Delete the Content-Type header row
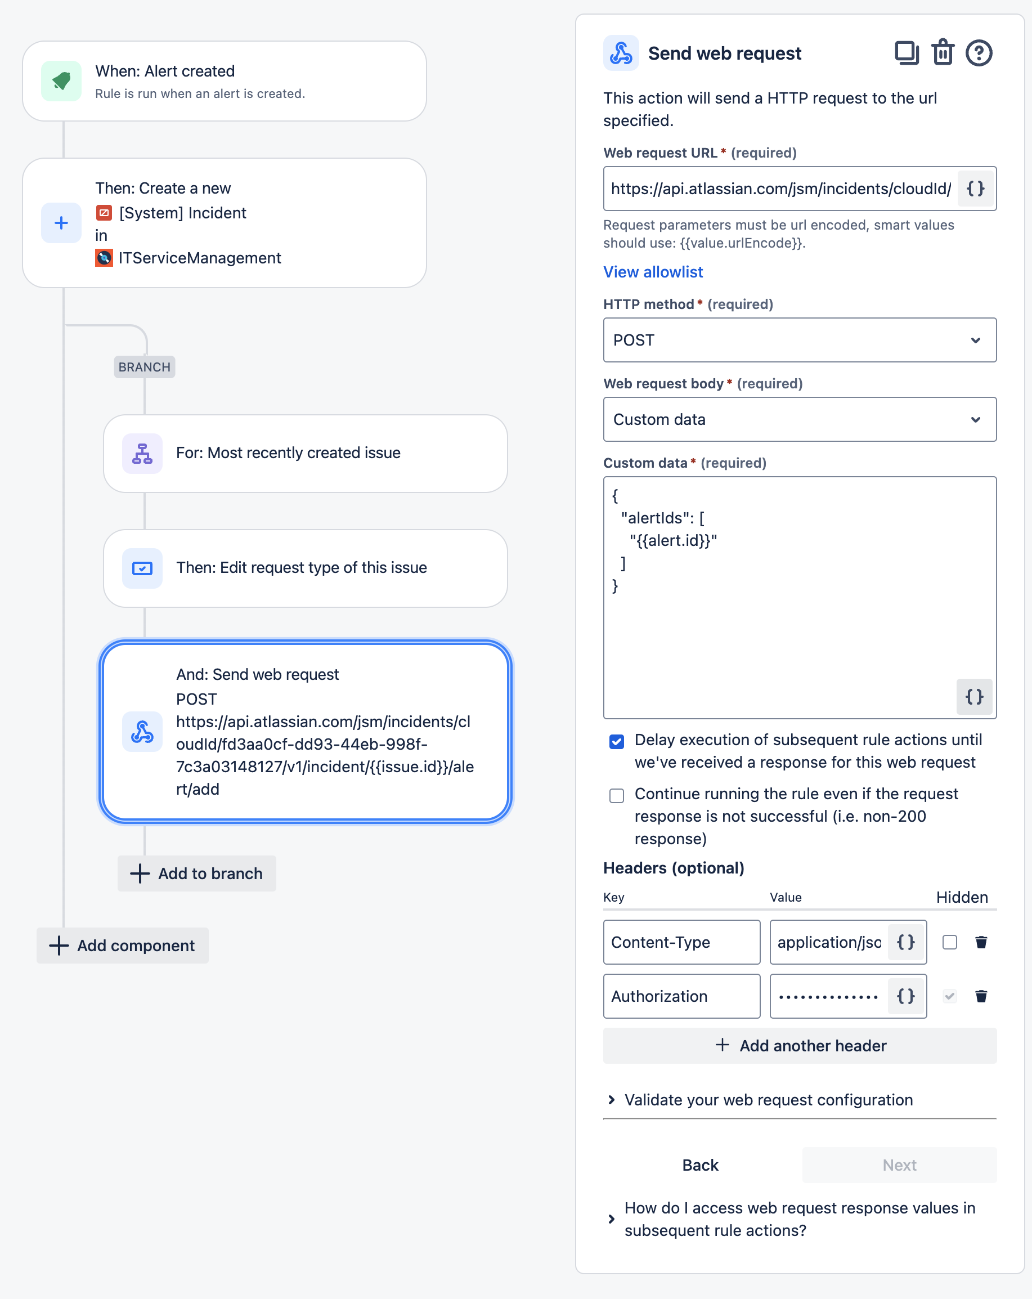 [x=981, y=942]
